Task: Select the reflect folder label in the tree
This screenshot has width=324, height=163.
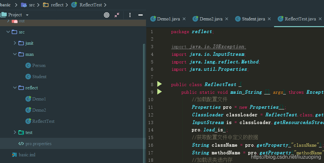Action: (x=32, y=88)
